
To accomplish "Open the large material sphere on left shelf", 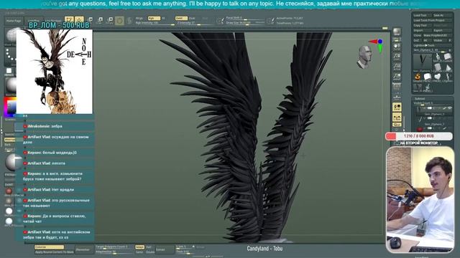I will (x=11, y=85).
